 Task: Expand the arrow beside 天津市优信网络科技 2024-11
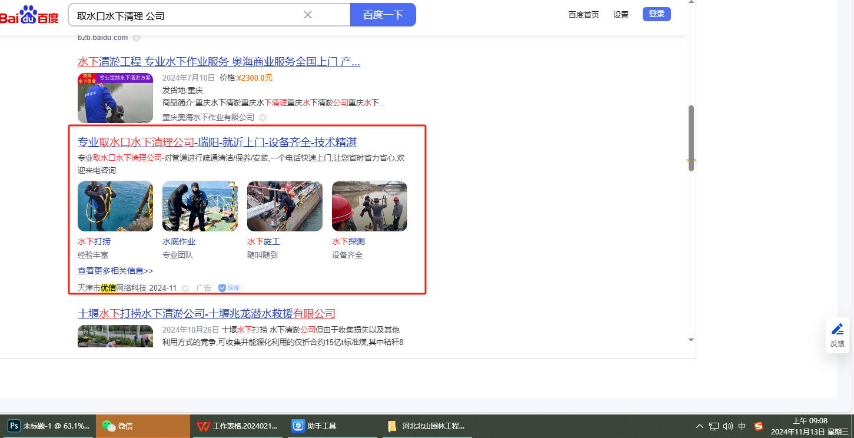[185, 288]
